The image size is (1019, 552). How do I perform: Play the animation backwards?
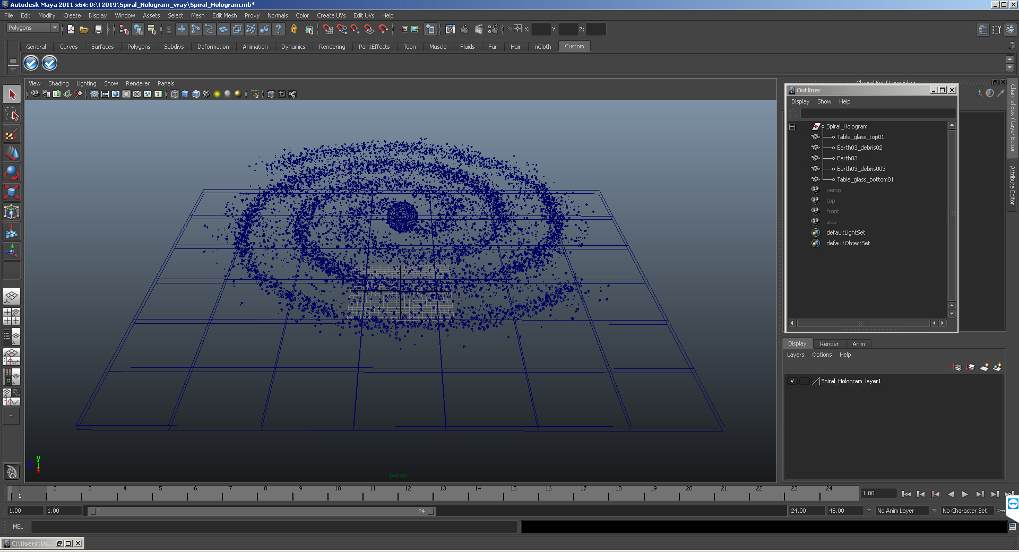click(951, 494)
